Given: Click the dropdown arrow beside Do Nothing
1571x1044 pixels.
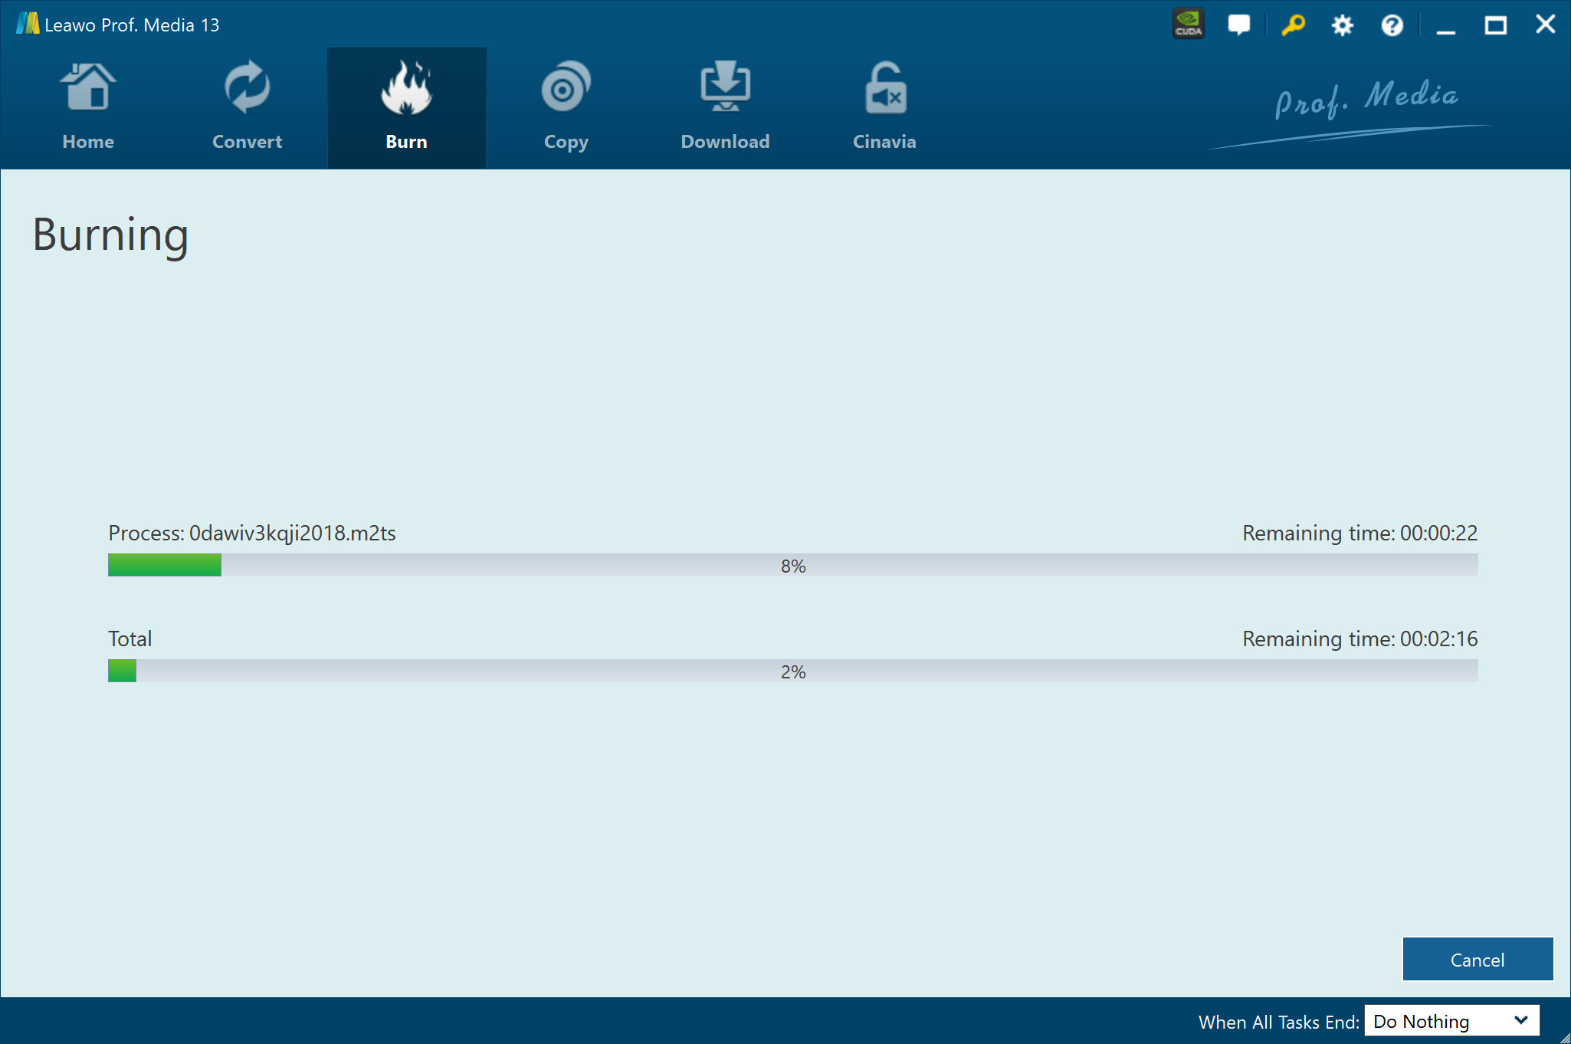Looking at the screenshot, I should pos(1521,1020).
